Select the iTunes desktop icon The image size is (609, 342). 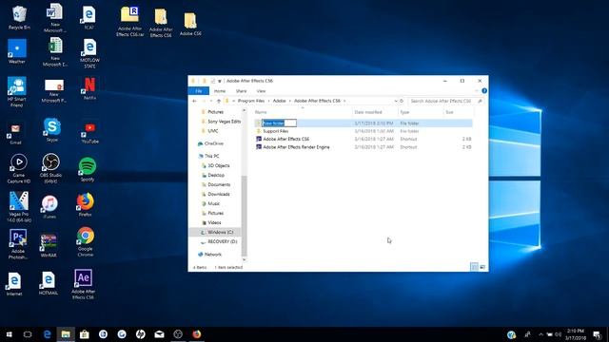(49, 207)
